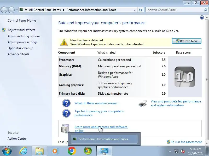Click the network tray icon
The image size is (209, 156).
click(x=176, y=151)
